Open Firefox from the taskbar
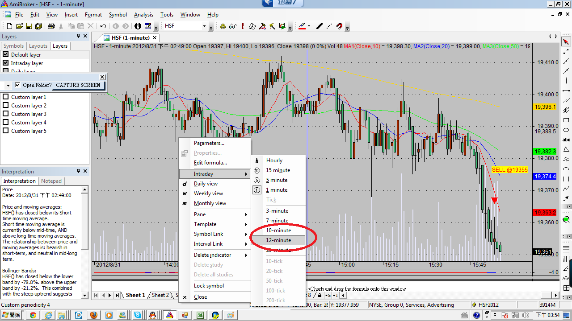Image resolution: width=572 pixels, height=321 pixels. click(93, 315)
